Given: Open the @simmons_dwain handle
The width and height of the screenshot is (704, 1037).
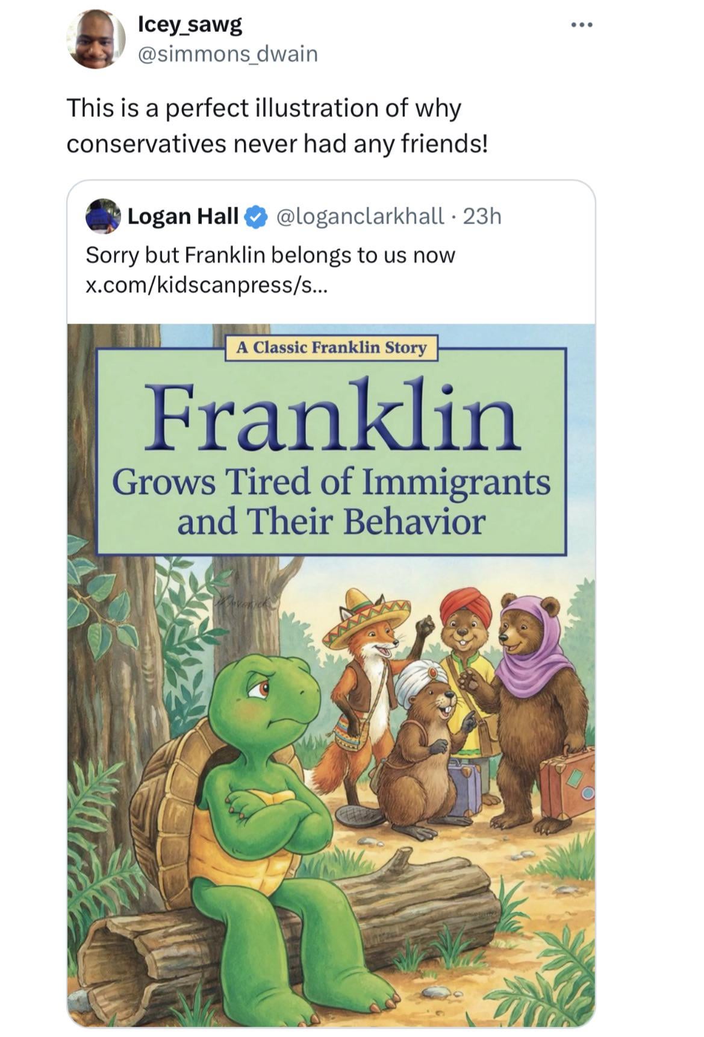Looking at the screenshot, I should (x=228, y=54).
